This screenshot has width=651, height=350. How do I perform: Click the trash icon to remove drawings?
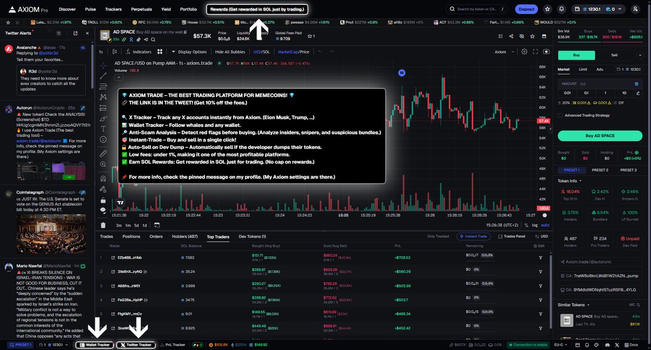(x=103, y=225)
